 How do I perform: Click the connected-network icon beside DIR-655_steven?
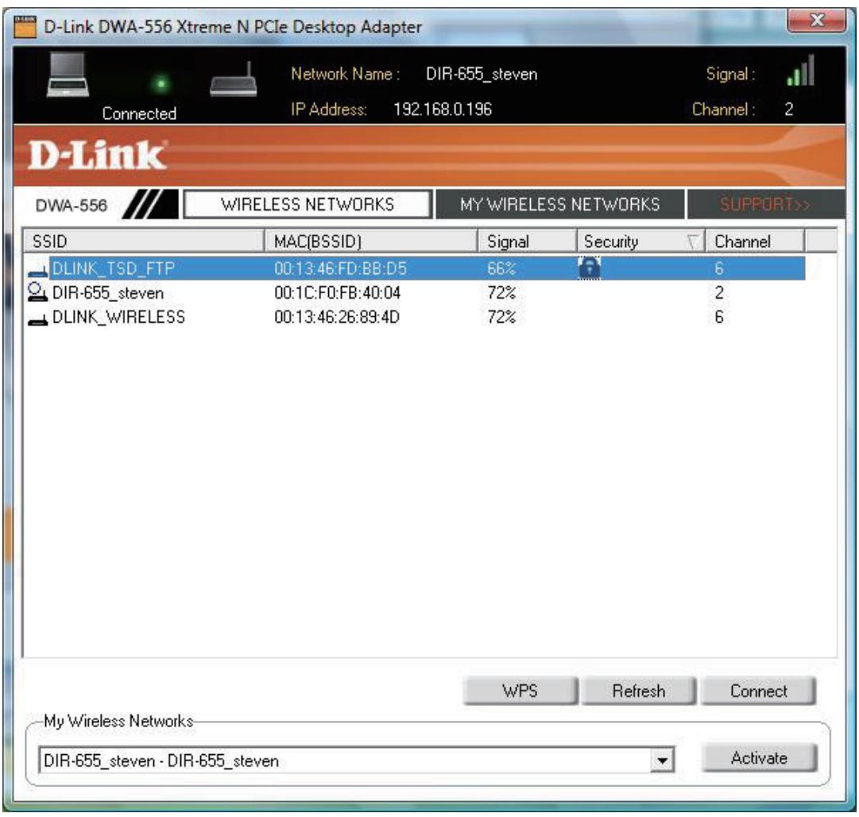pyautogui.click(x=37, y=292)
